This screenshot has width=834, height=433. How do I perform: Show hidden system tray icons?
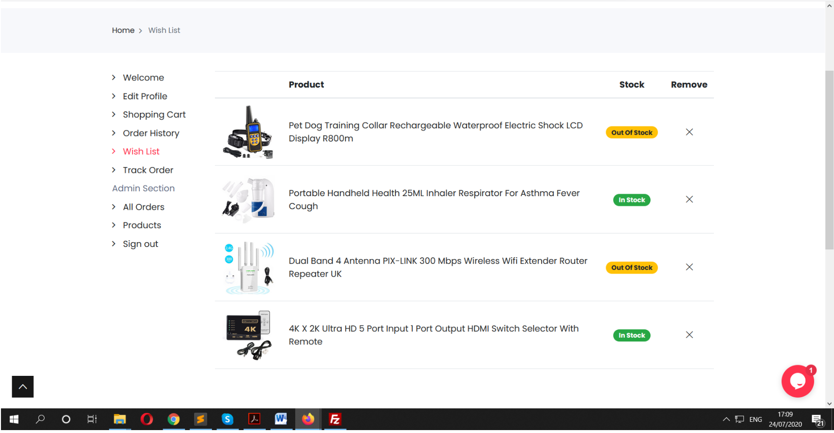[x=726, y=419]
